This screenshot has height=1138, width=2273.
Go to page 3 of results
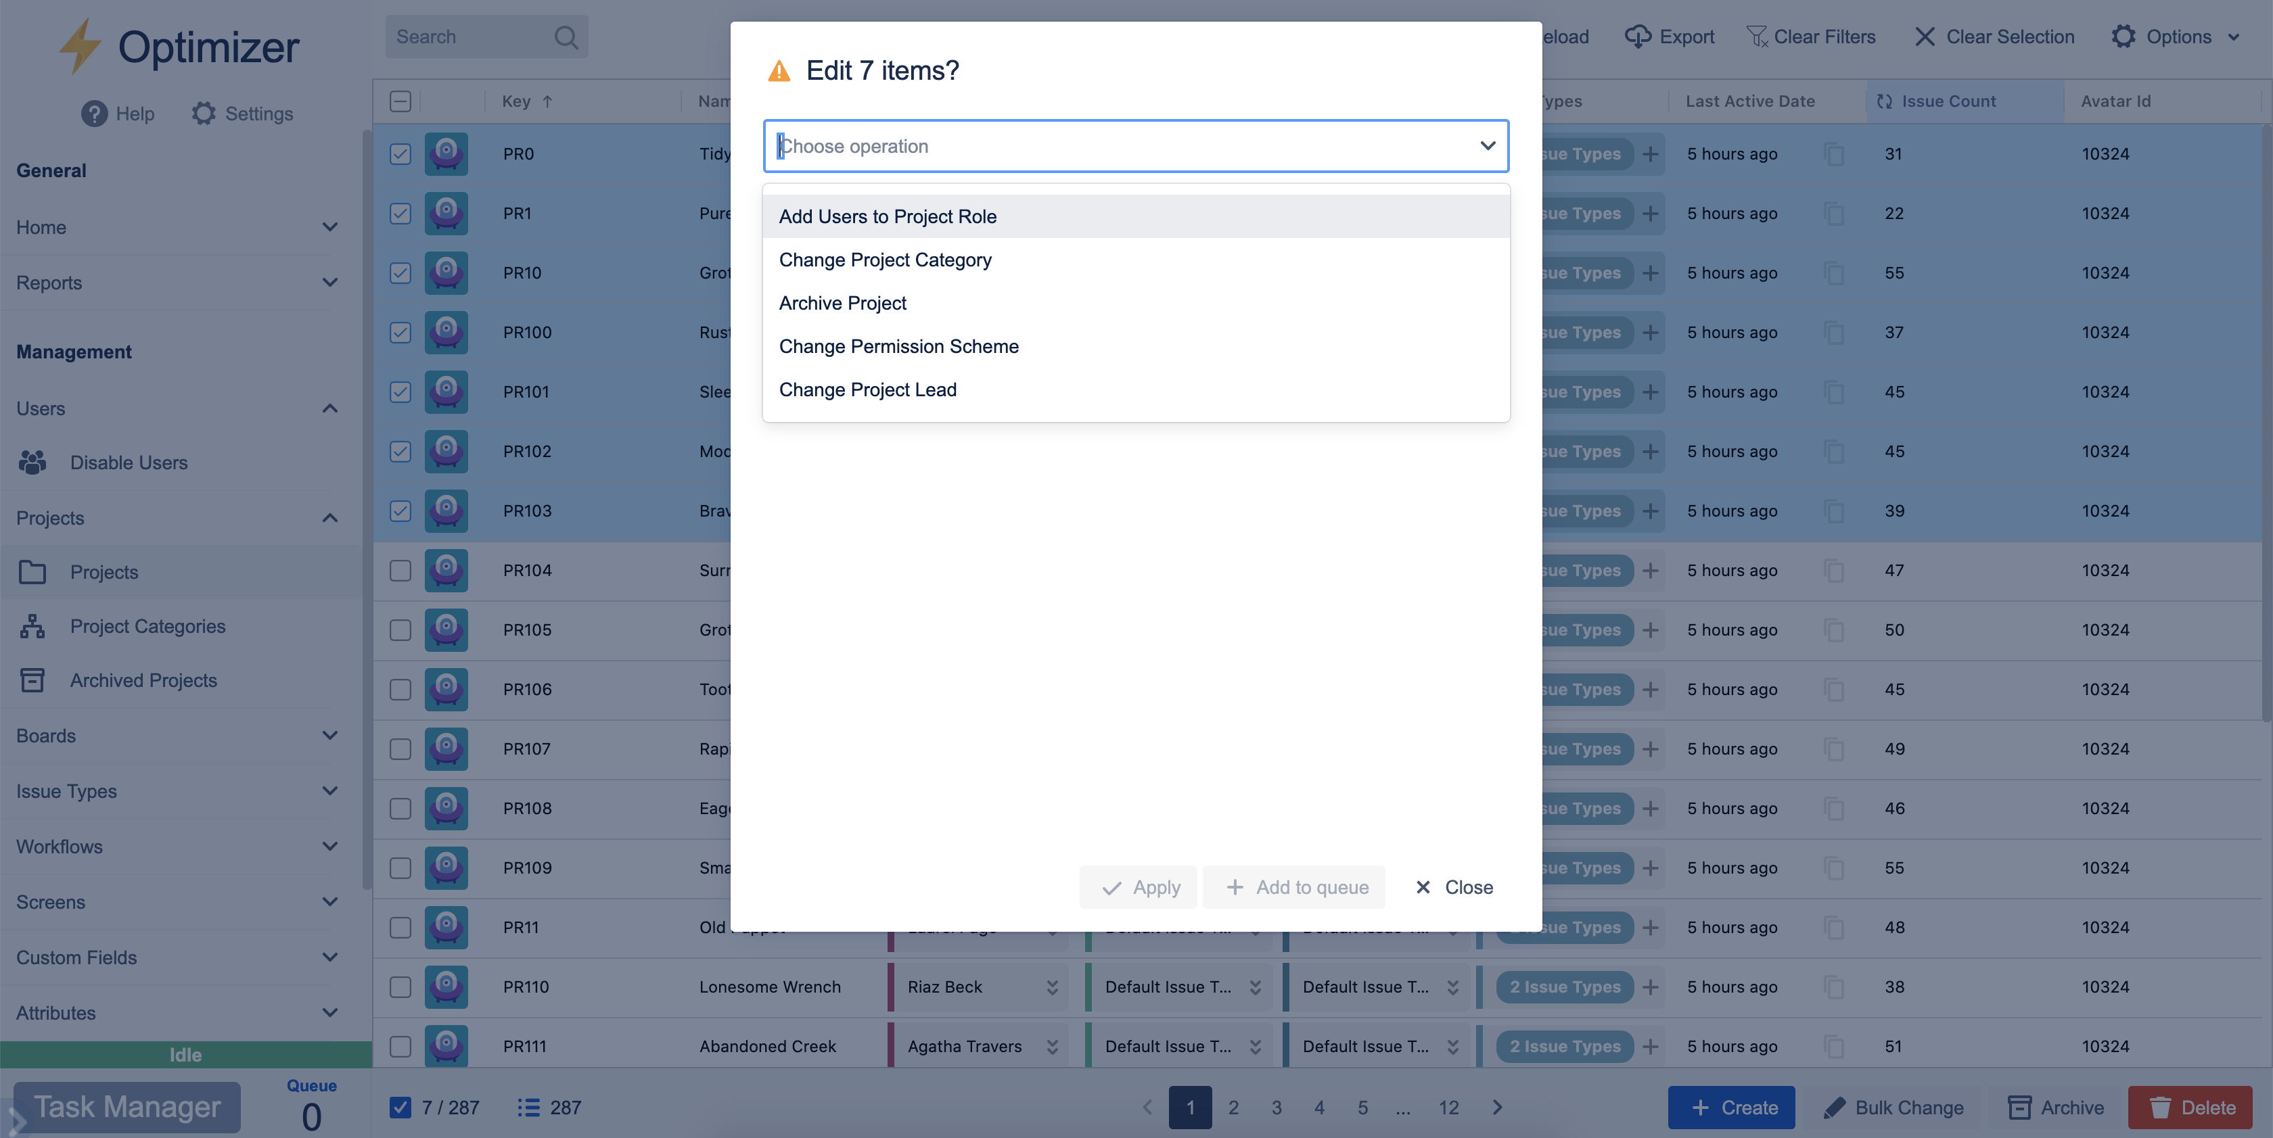(x=1276, y=1108)
